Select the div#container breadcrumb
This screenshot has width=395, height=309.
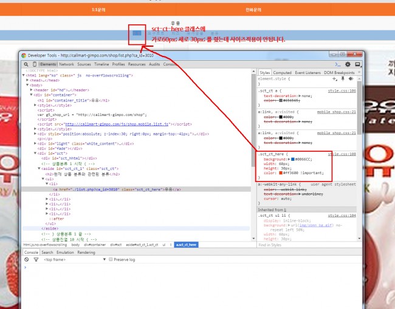point(95,245)
